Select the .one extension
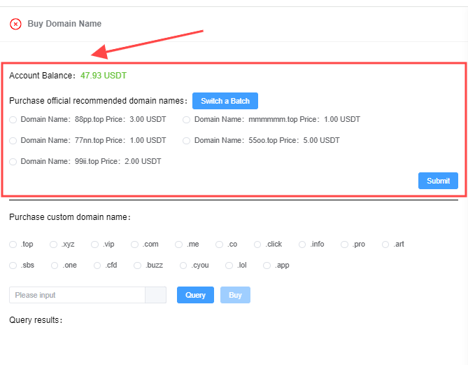 pyautogui.click(x=55, y=266)
